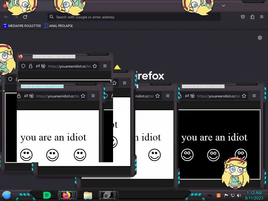
Task: Open the Action Center flag icon
Action: (226, 195)
